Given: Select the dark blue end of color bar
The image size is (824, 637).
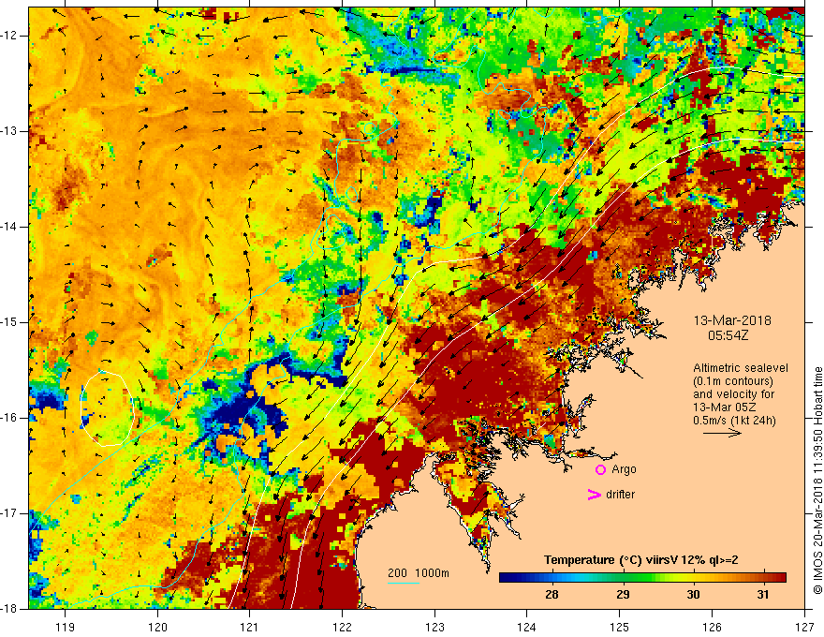Looking at the screenshot, I should tap(503, 578).
